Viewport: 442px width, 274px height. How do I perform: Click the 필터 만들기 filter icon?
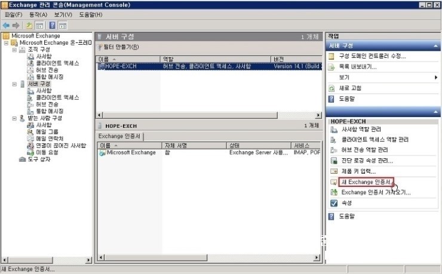tap(100, 47)
